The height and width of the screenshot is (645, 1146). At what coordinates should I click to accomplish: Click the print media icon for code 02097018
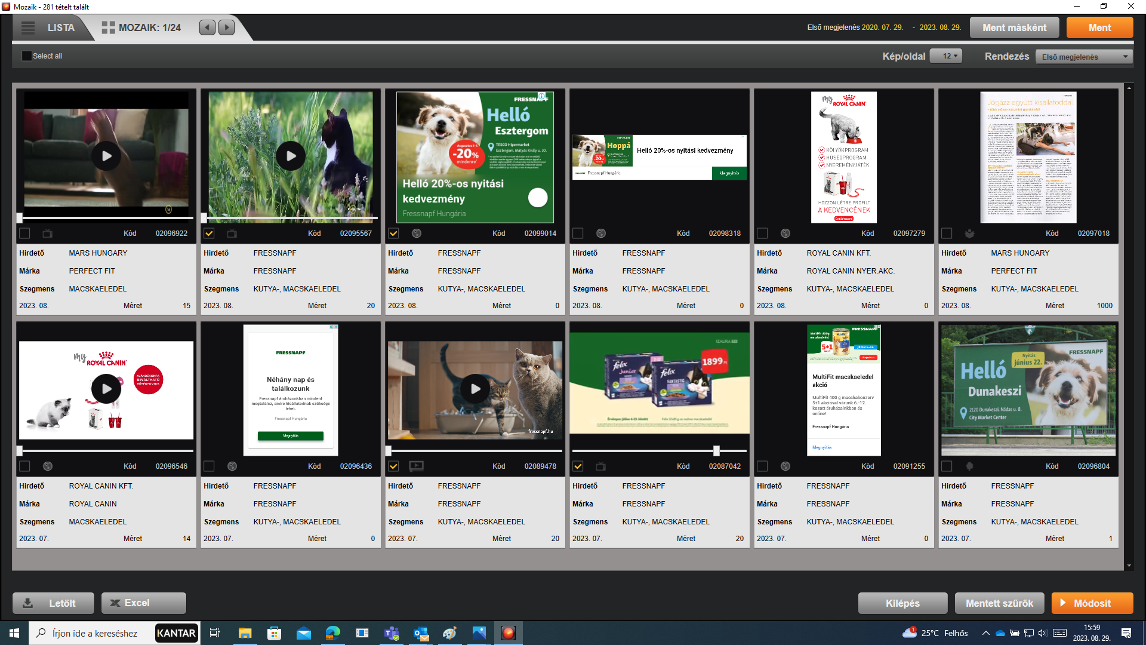970,234
